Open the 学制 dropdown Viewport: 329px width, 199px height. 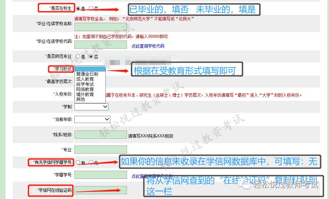coord(91,107)
